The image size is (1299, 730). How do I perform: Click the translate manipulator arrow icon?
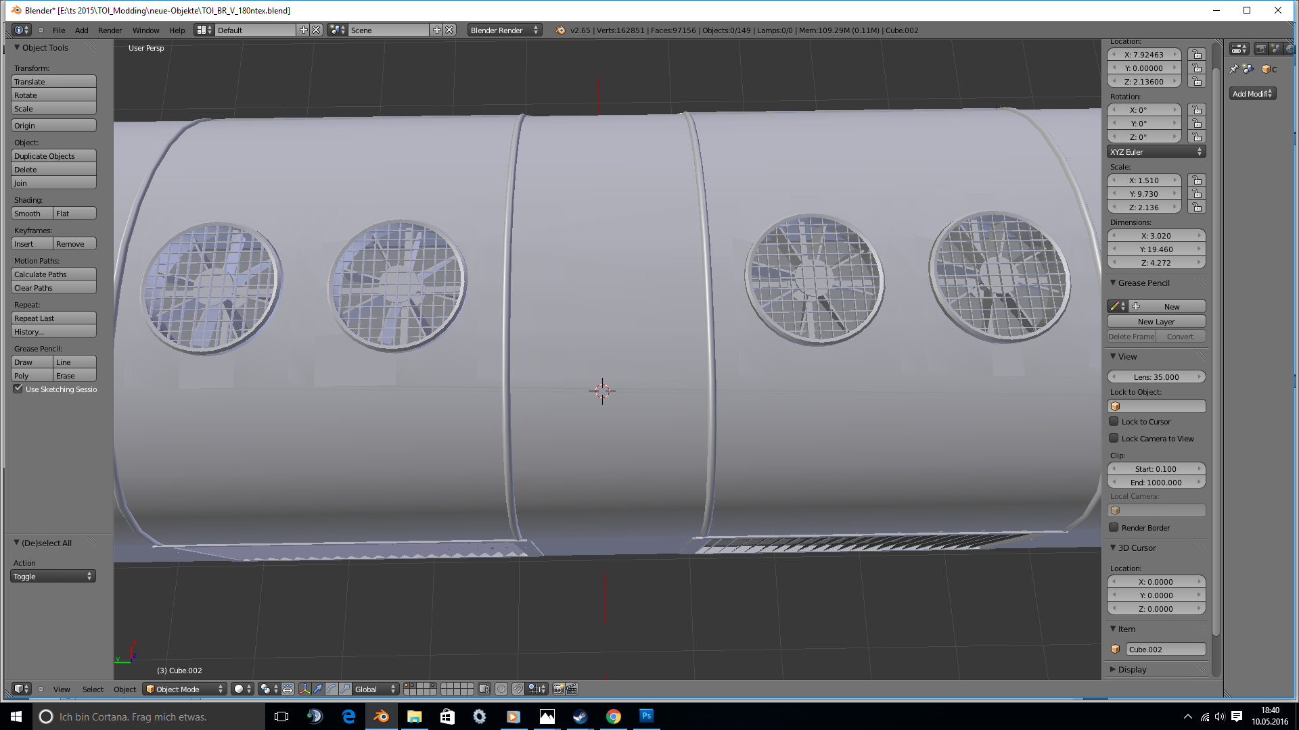(x=318, y=689)
